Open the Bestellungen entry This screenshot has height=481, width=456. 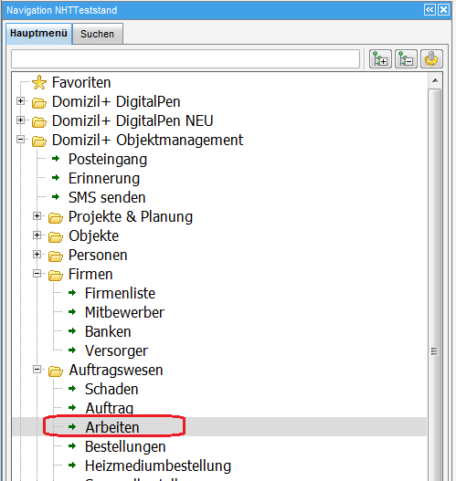(x=125, y=447)
